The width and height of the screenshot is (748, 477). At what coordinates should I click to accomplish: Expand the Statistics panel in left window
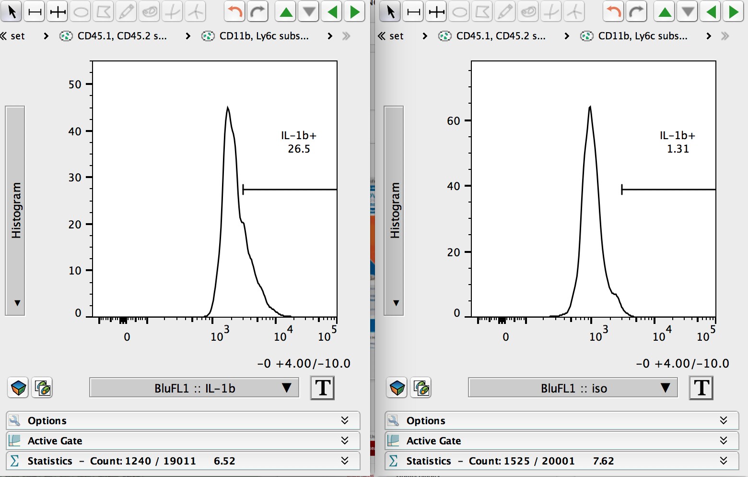point(183,461)
